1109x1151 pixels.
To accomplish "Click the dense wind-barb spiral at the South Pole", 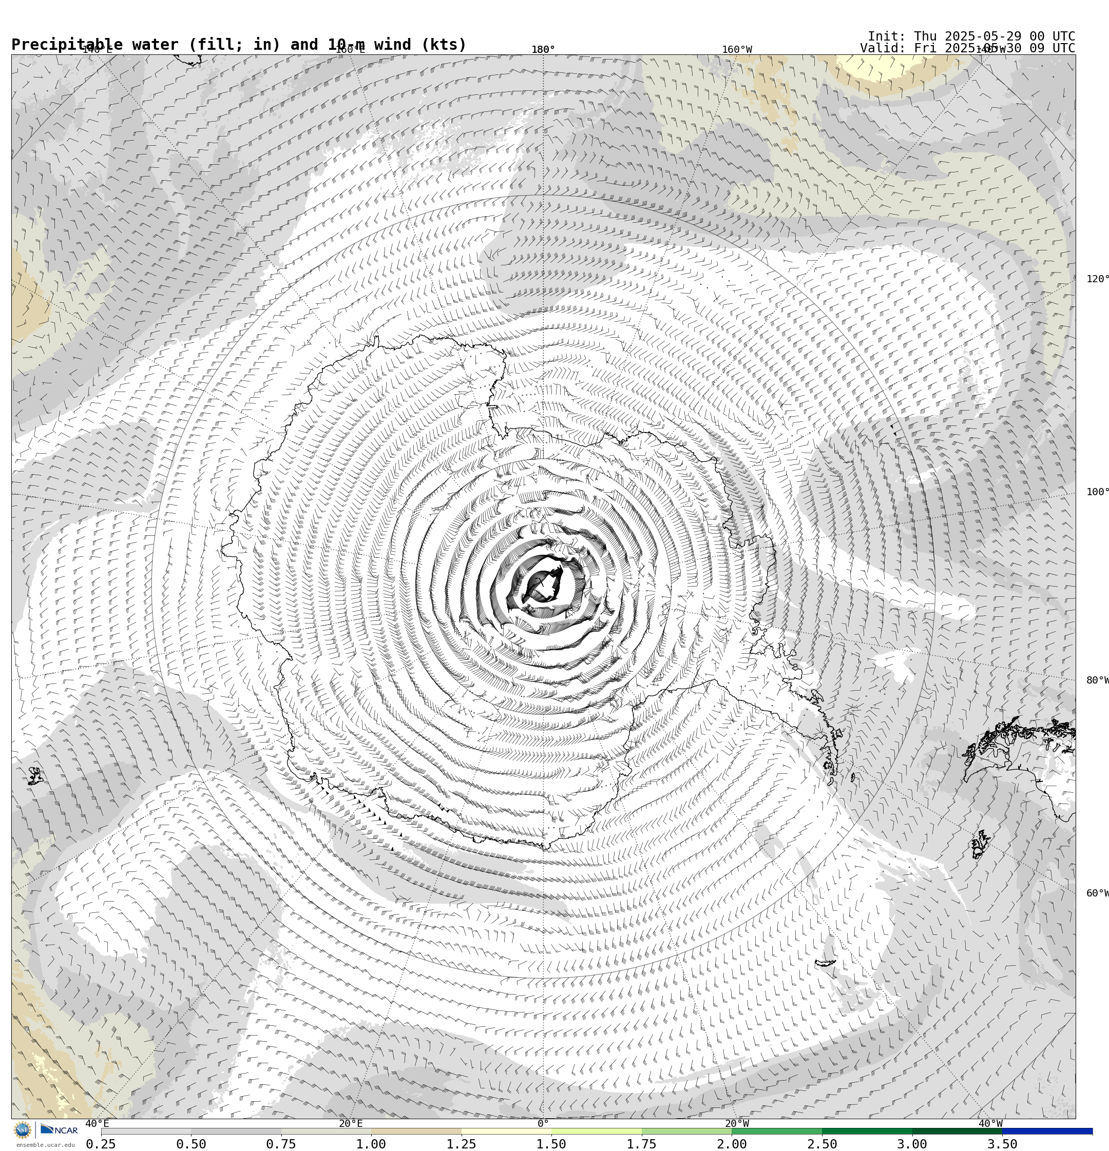I will click(544, 584).
